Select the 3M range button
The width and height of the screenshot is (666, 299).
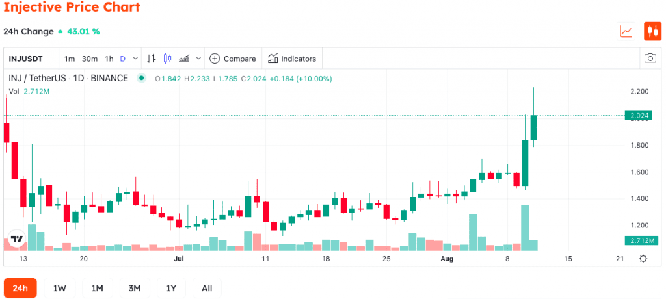point(135,289)
